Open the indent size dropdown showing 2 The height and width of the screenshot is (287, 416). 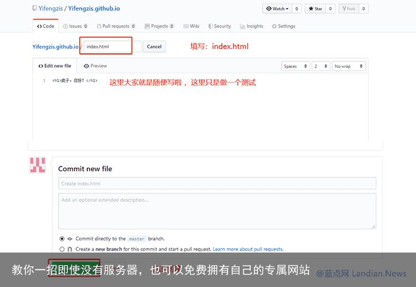click(x=321, y=66)
